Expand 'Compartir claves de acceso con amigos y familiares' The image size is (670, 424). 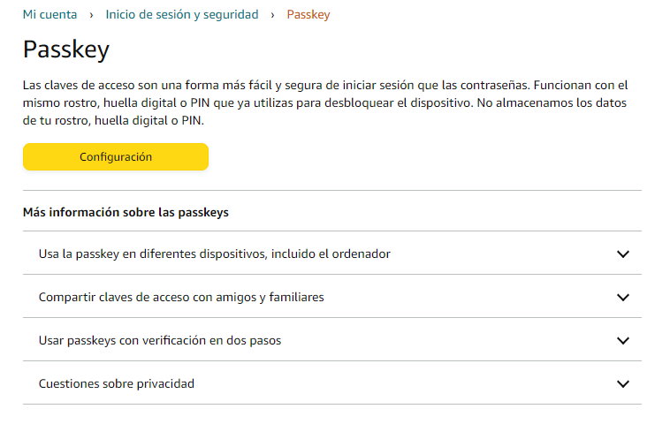181,297
